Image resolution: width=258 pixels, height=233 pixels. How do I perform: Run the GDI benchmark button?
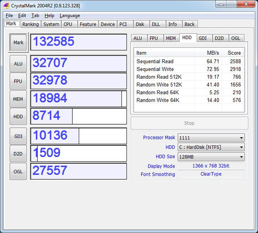coord(18,136)
